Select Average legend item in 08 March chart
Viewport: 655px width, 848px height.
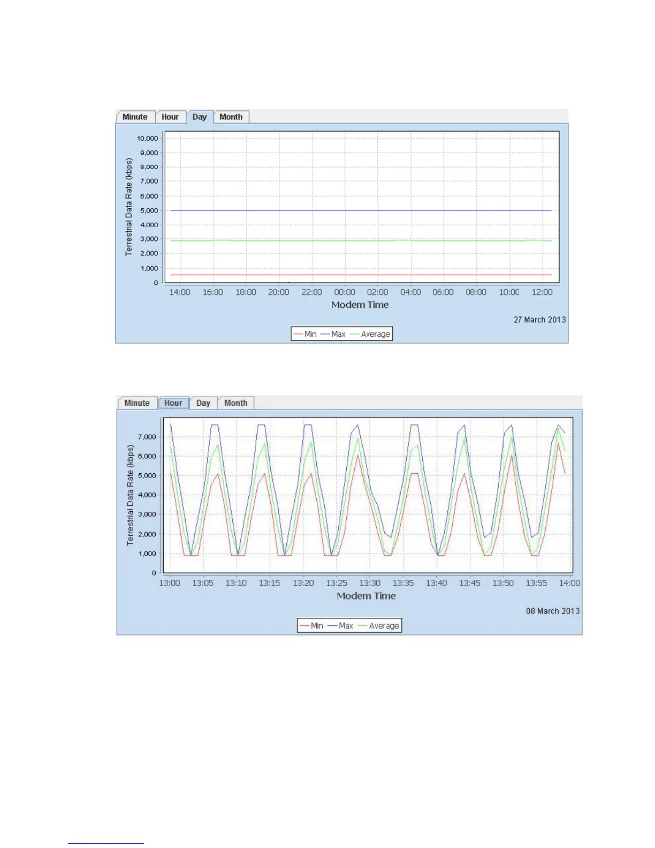click(379, 626)
